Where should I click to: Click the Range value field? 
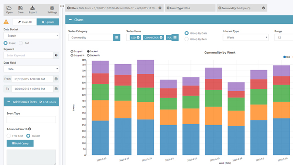click(x=284, y=38)
